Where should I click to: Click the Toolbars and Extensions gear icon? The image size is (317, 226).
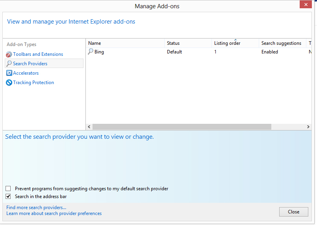coord(9,54)
